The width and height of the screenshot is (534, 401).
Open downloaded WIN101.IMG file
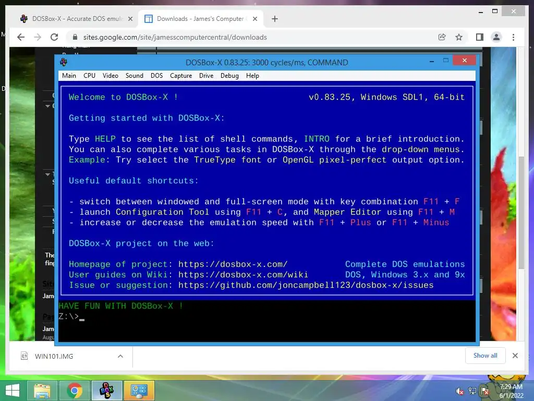54,356
